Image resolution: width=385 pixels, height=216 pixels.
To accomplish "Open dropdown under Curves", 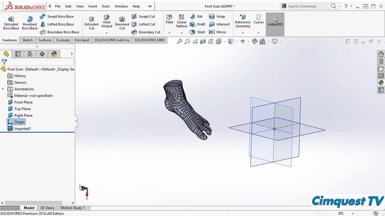I will pyautogui.click(x=259, y=33).
